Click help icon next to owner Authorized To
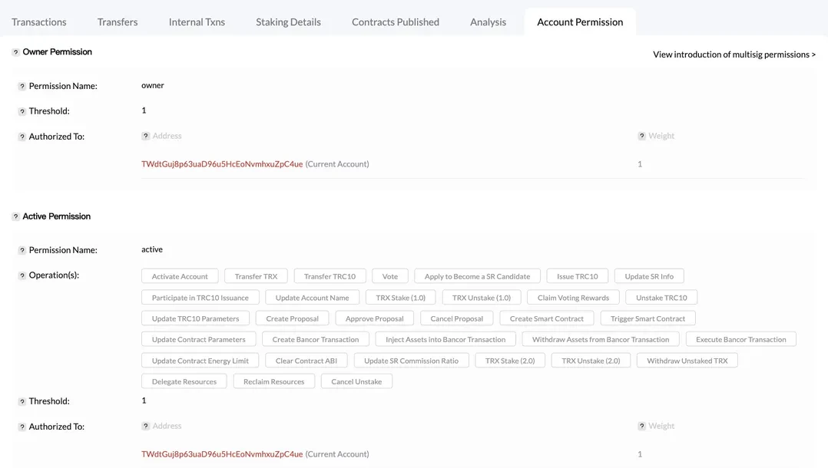 coord(22,137)
